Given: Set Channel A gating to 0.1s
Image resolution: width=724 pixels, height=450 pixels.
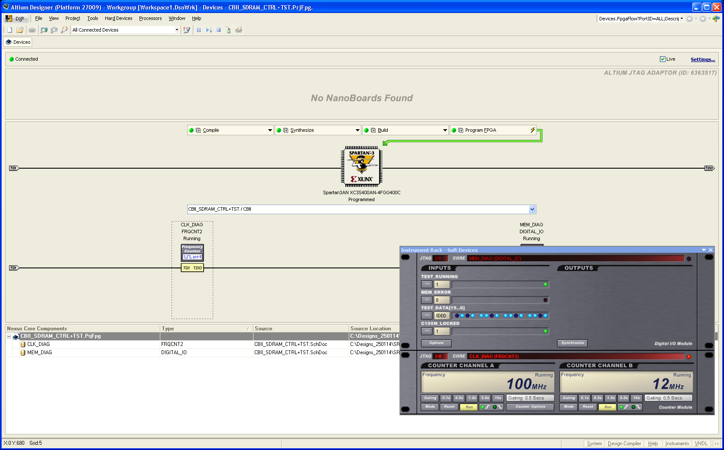Looking at the screenshot, I should (x=446, y=398).
